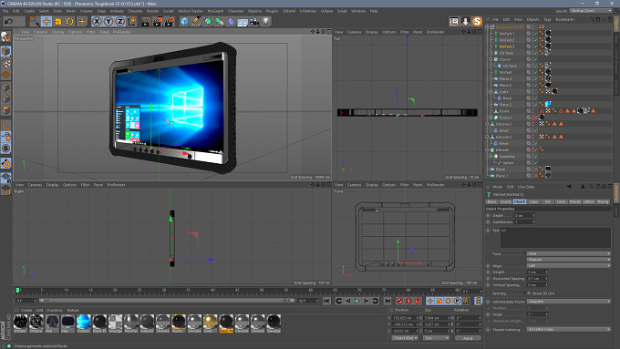
Task: Switch to Polygons mode in left toolbar
Action: click(x=5, y=110)
